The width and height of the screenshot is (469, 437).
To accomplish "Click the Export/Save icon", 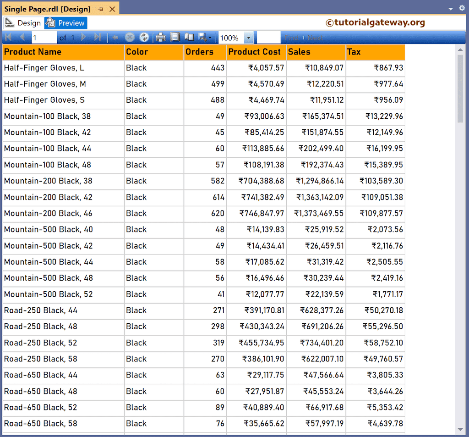I will click(x=202, y=37).
